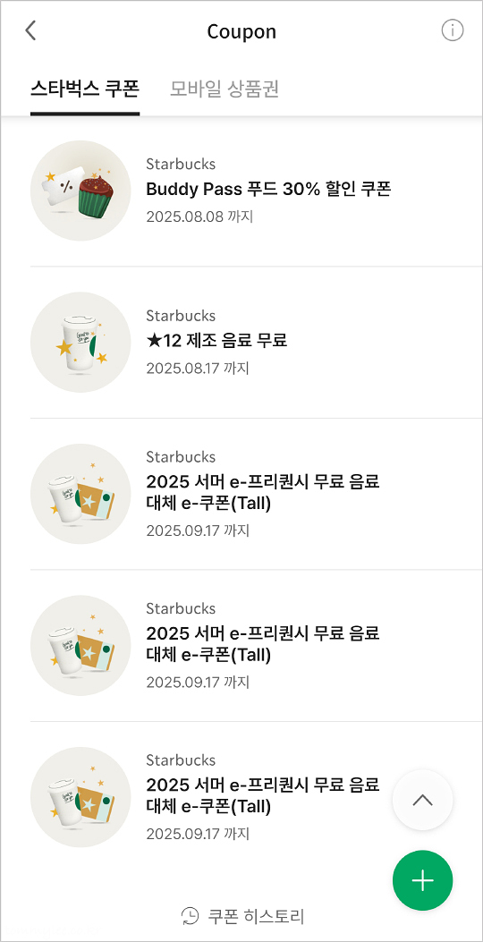Switch to the 모바일 상품권 tab

point(225,89)
